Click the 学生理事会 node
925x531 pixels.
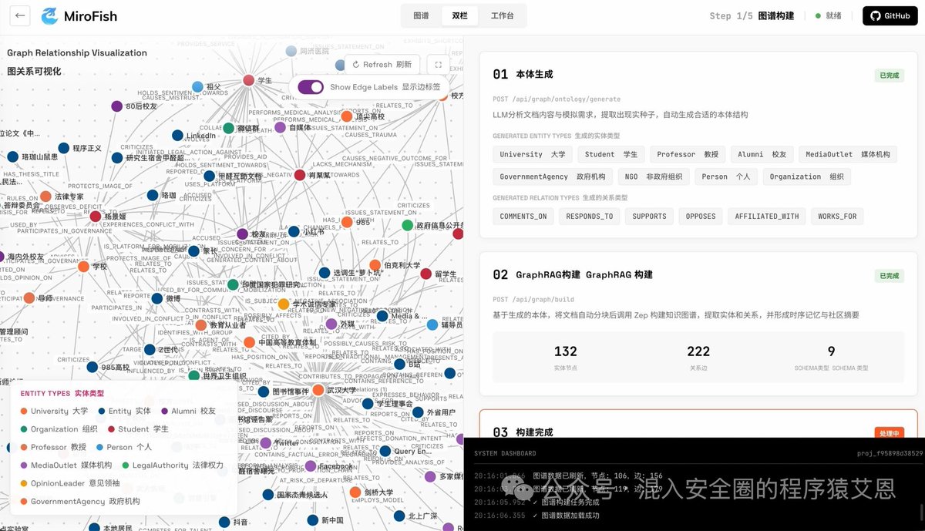pyautogui.click(x=368, y=403)
